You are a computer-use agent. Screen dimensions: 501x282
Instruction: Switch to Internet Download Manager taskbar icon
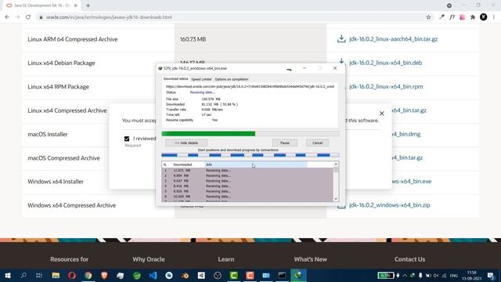pos(298,275)
